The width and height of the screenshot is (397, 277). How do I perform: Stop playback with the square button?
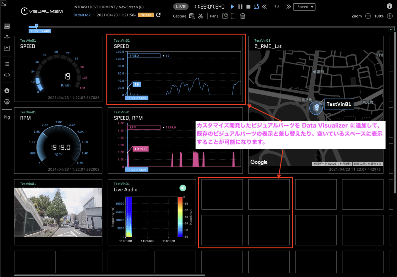248,7
